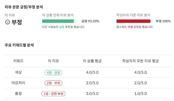This screenshot has height=101, width=174.
Task: Click the 1.0/5.0 author average for 품질
Action: click(141, 94)
